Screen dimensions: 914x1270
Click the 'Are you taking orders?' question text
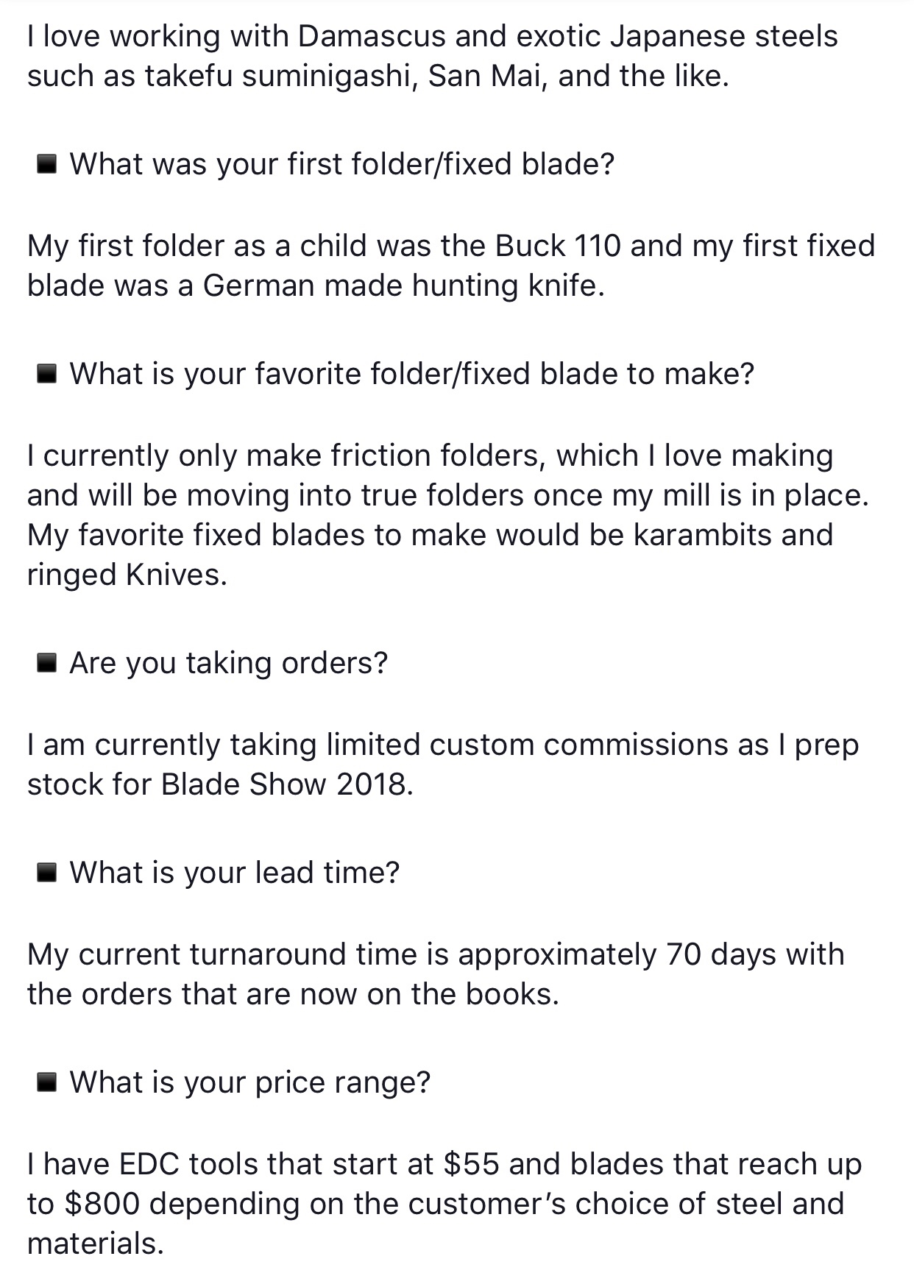(228, 663)
